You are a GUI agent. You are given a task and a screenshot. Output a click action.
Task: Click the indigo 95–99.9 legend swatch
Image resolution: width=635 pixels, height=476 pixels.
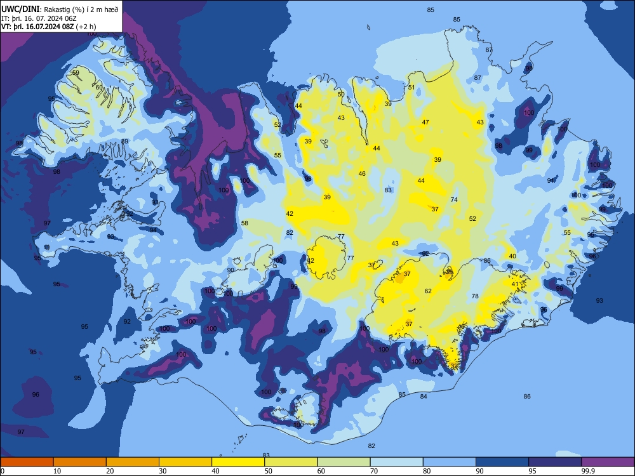pos(555,462)
